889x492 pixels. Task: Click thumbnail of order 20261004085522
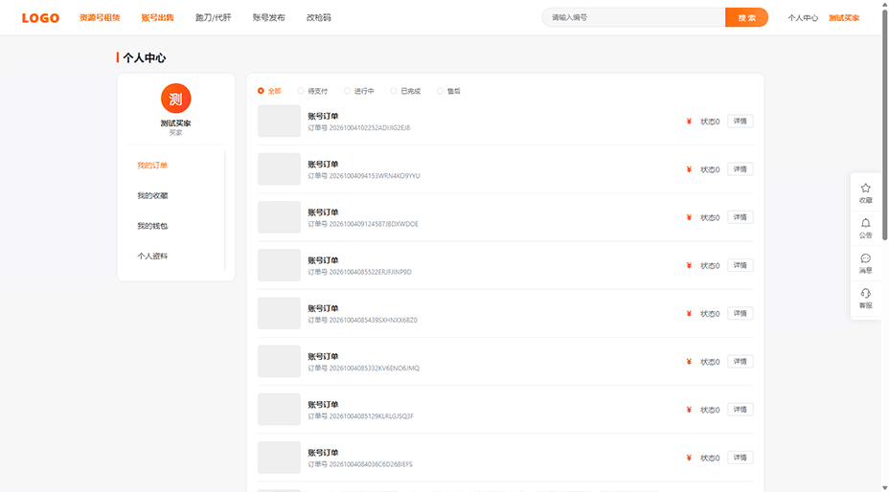pos(279,265)
